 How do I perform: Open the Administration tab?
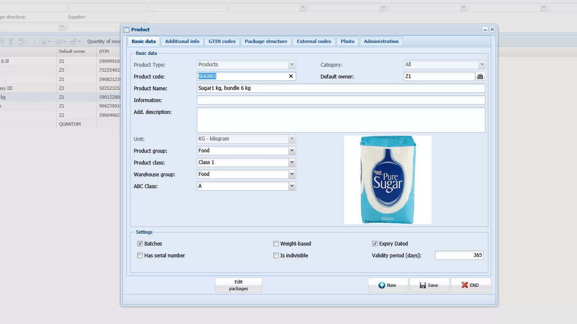tap(381, 41)
